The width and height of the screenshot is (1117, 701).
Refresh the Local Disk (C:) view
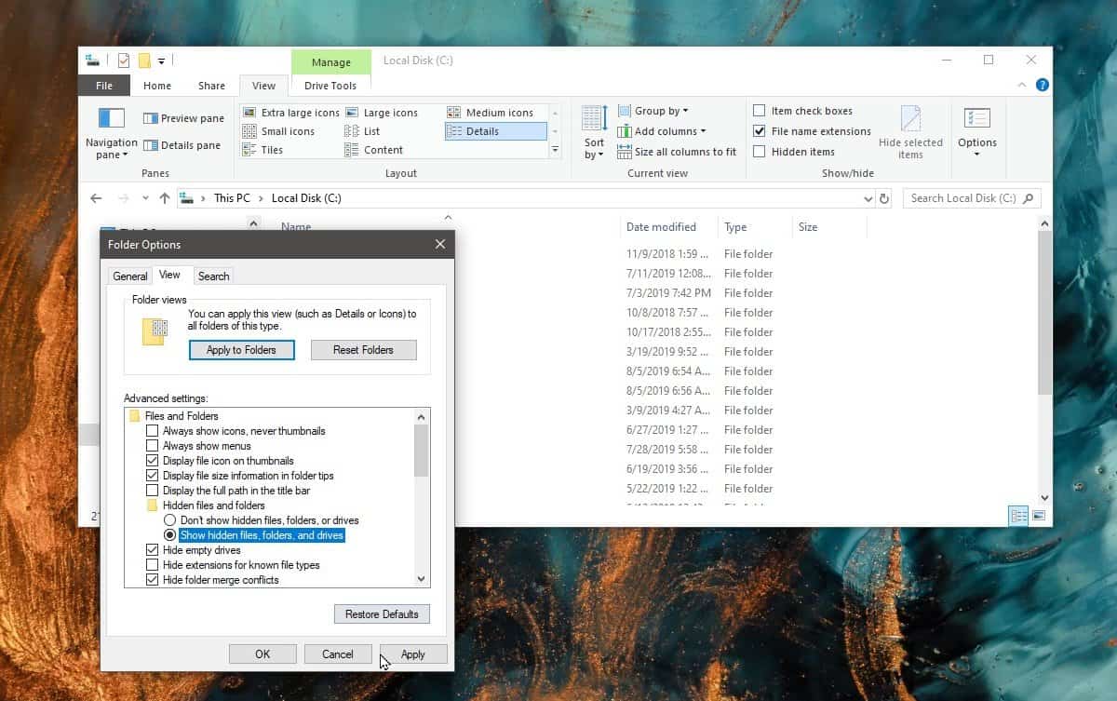(884, 198)
